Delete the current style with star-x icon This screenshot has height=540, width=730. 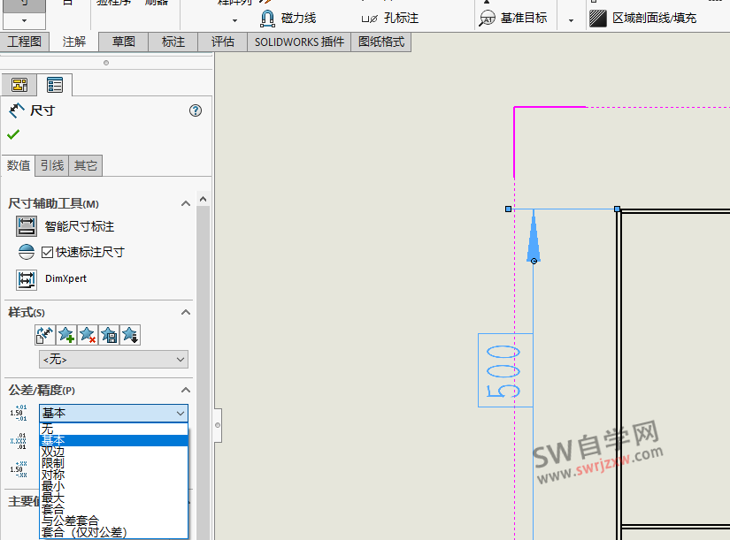pos(87,335)
